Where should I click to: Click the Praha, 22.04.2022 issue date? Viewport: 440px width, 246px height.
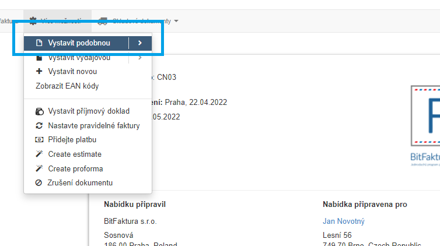pyautogui.click(x=196, y=102)
